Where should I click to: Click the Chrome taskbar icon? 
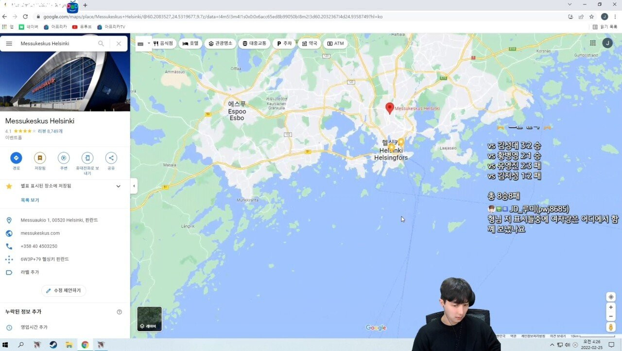click(85, 345)
